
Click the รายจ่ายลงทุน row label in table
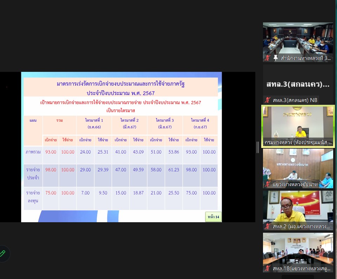[x=33, y=196]
